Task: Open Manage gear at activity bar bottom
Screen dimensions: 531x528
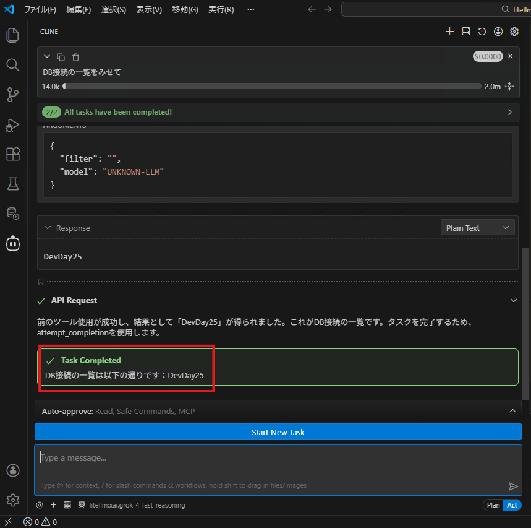Action: 13,500
